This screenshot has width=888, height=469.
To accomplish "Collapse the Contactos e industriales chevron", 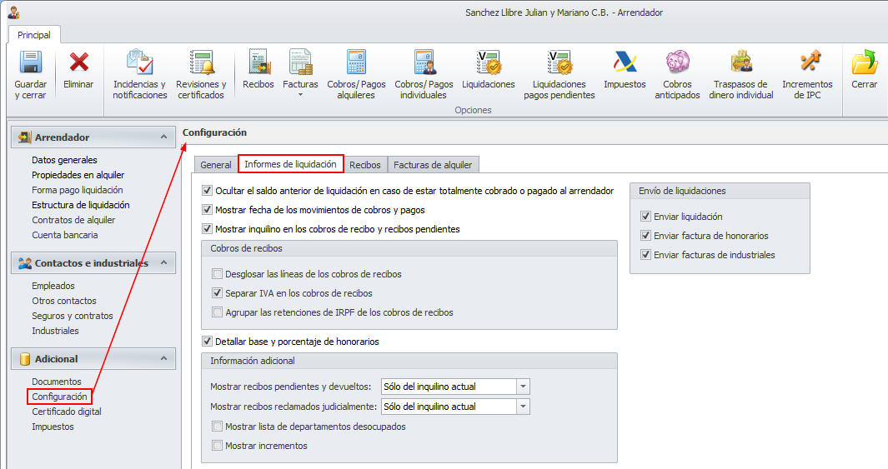I will [x=163, y=262].
